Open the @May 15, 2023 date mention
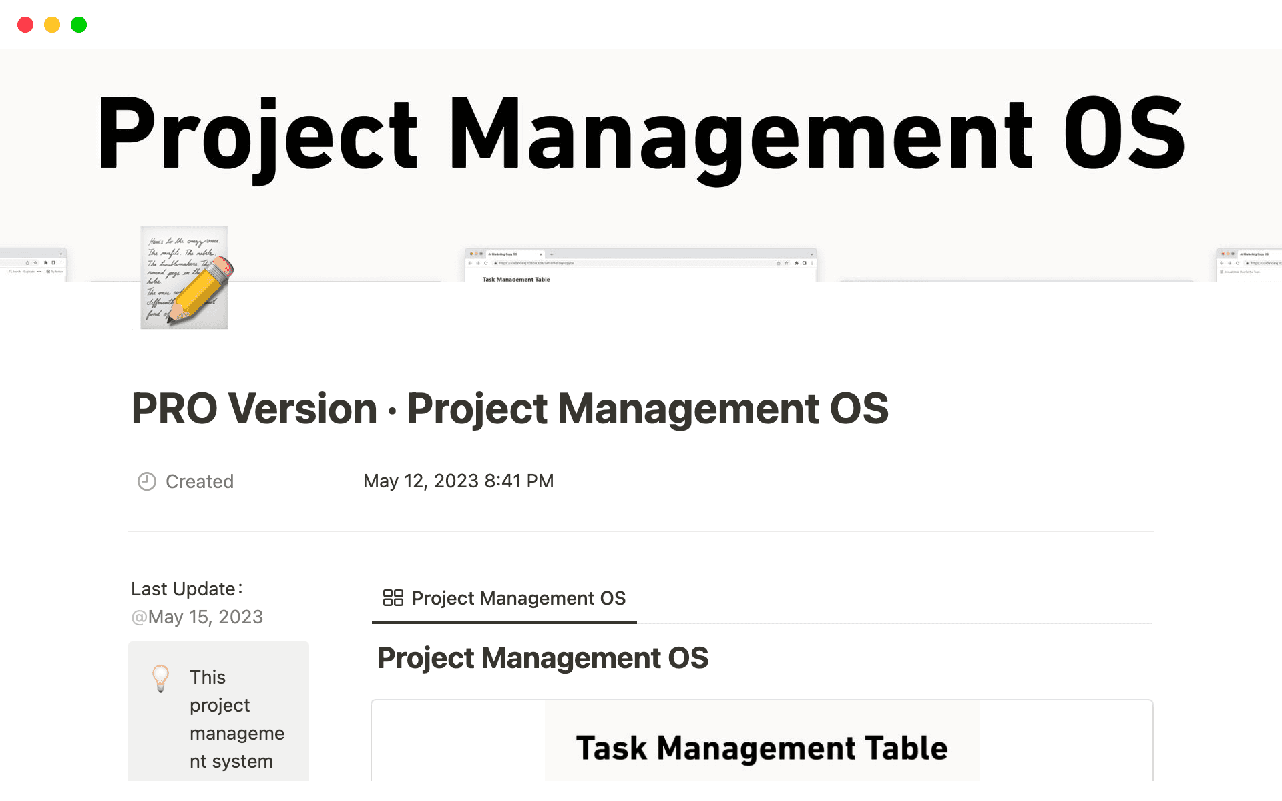 point(198,617)
